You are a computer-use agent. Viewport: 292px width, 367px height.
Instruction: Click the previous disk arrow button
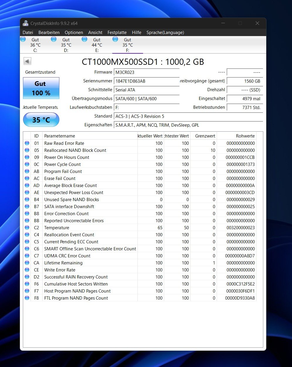pyautogui.click(x=27, y=61)
